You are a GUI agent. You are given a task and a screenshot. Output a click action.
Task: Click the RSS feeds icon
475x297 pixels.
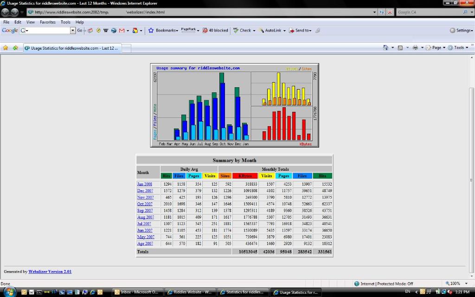(400, 48)
